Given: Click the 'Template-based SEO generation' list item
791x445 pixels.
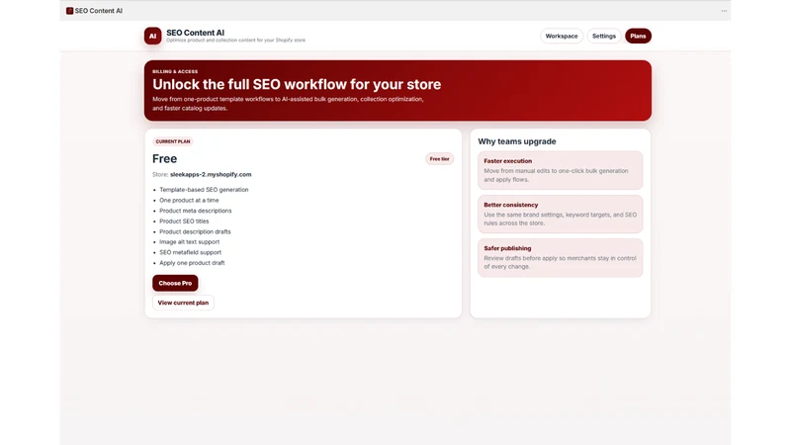Looking at the screenshot, I should [204, 190].
